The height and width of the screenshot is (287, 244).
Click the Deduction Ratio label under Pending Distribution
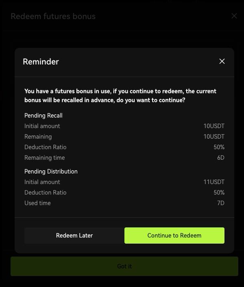(46, 193)
